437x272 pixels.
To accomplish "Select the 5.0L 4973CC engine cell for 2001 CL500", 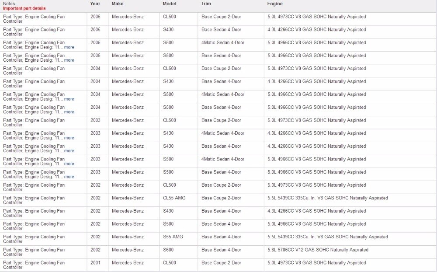I will click(x=316, y=262).
